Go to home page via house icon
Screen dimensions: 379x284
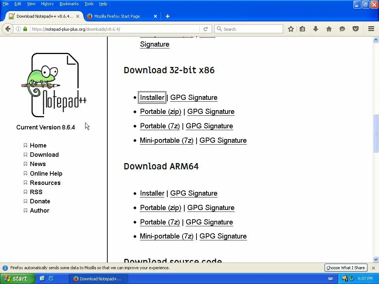[x=329, y=29]
